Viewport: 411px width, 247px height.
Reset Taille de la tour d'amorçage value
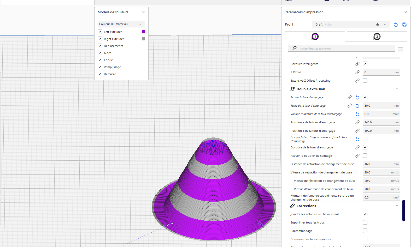[357, 106]
